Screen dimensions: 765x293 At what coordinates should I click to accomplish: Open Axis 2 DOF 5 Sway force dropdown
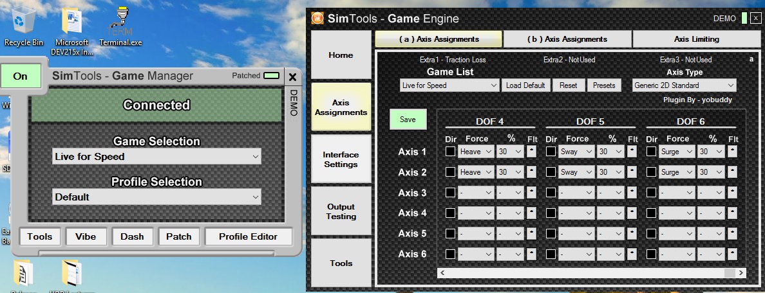576,172
